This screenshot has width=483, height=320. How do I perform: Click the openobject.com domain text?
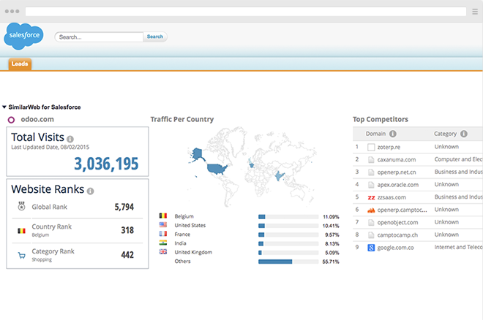(x=397, y=223)
